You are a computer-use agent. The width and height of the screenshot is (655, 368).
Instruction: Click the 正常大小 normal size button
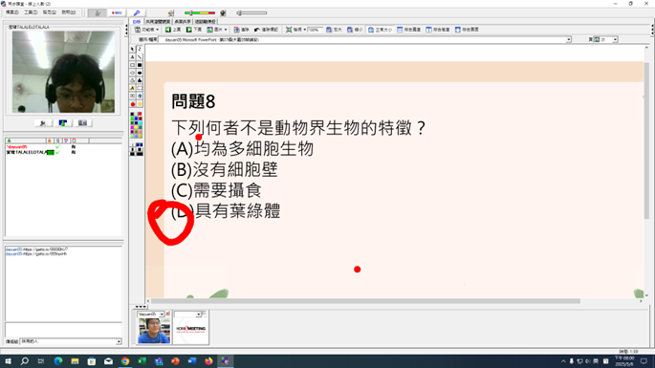380,30
